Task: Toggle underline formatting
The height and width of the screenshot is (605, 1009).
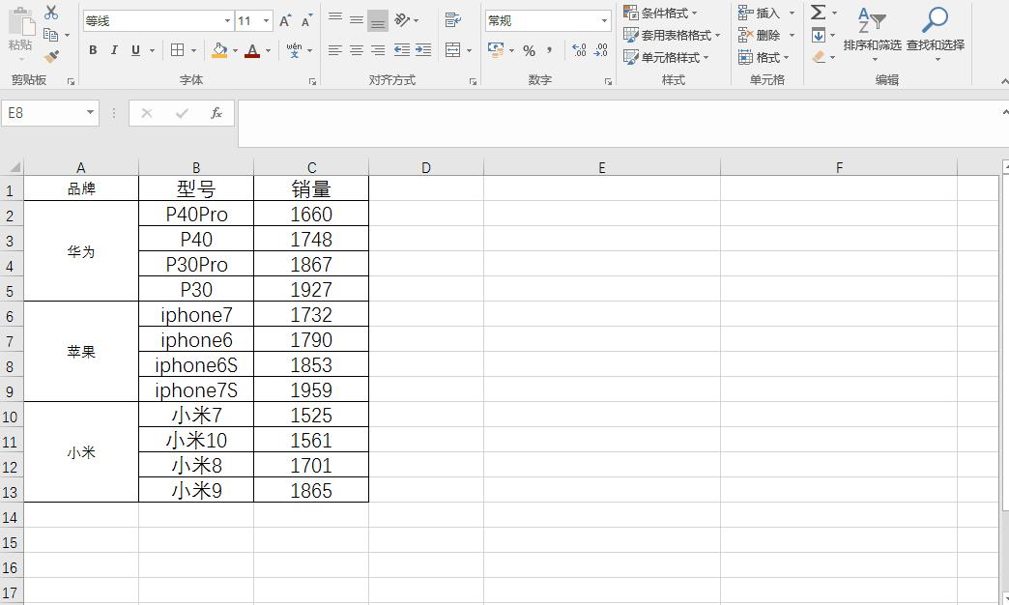Action: pos(132,49)
